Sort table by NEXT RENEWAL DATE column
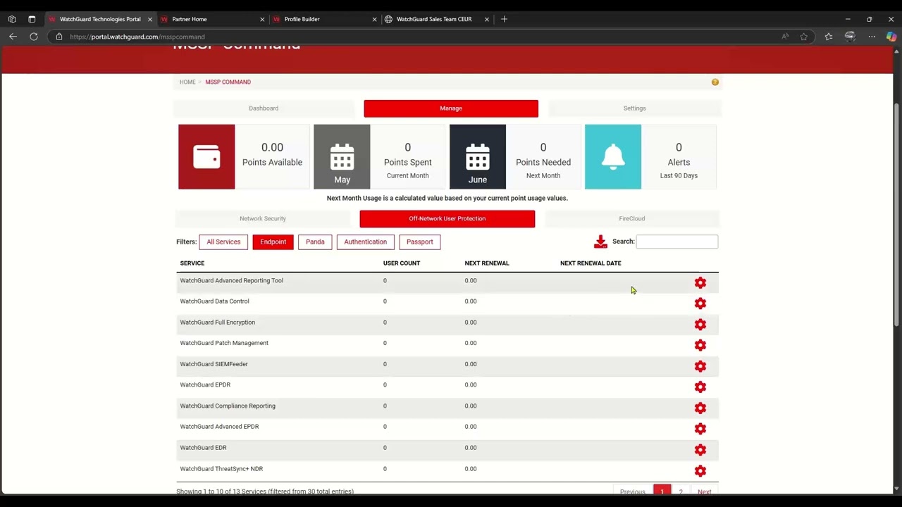The image size is (902, 507). point(591,263)
